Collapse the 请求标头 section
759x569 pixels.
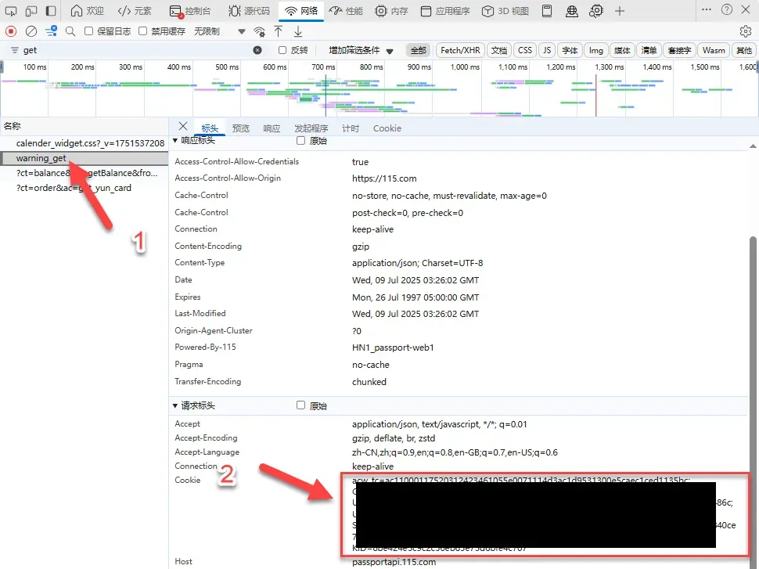[175, 406]
